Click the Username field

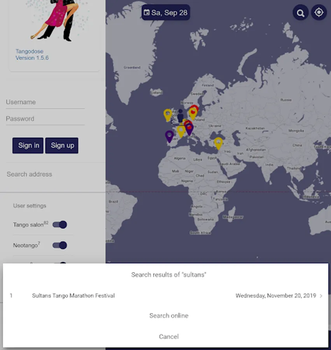click(45, 102)
